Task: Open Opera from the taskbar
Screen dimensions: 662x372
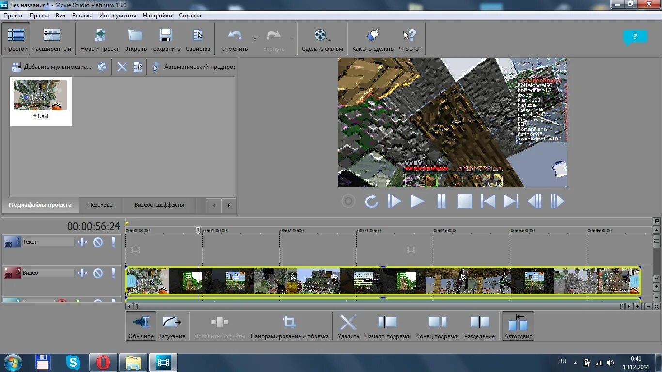Action: click(x=103, y=362)
